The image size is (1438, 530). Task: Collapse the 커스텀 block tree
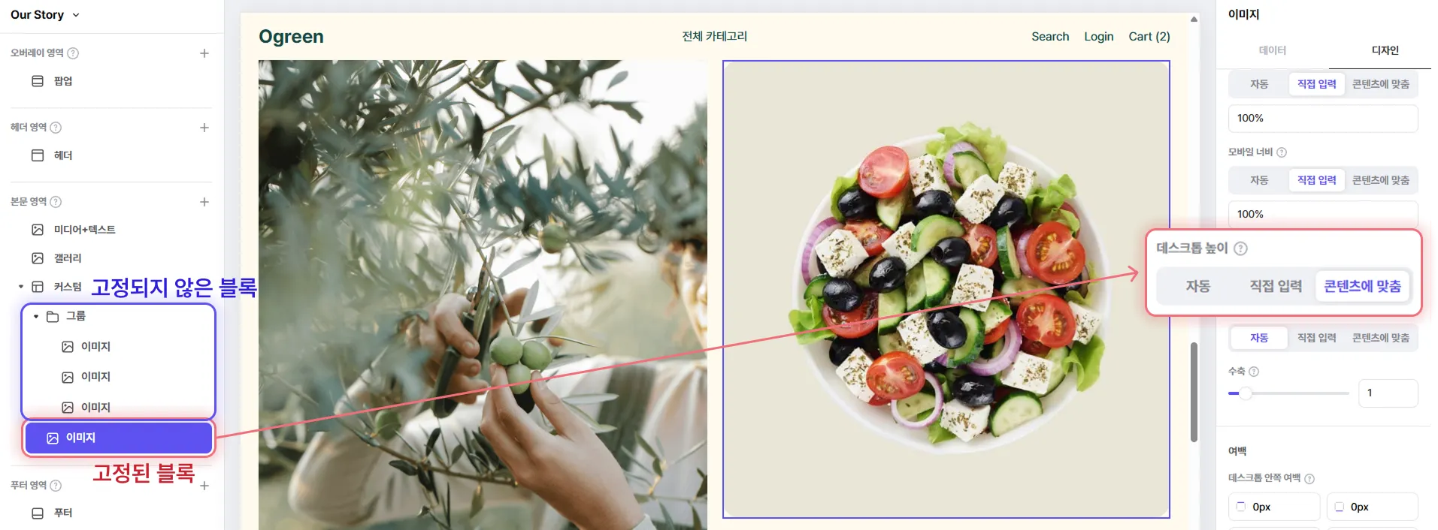point(21,287)
